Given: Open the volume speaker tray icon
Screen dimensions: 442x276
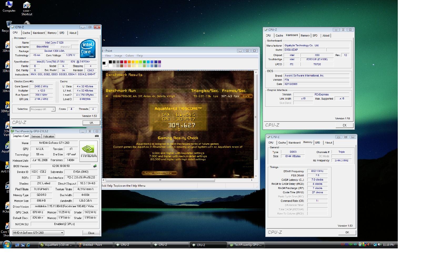Looking at the screenshot, I should click(x=379, y=244).
